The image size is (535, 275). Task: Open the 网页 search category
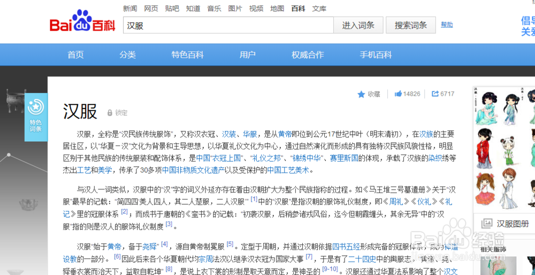151,9
